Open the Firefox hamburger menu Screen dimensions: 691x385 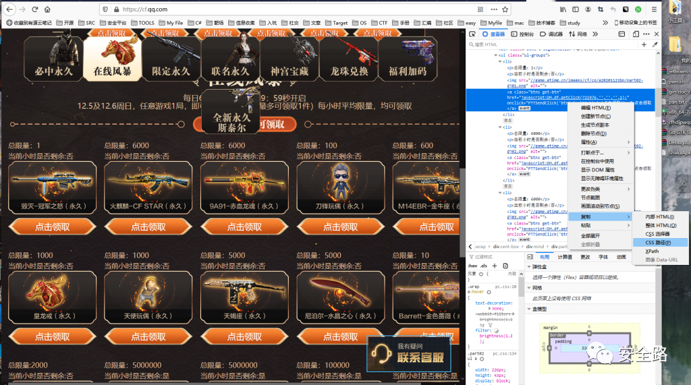click(x=654, y=9)
